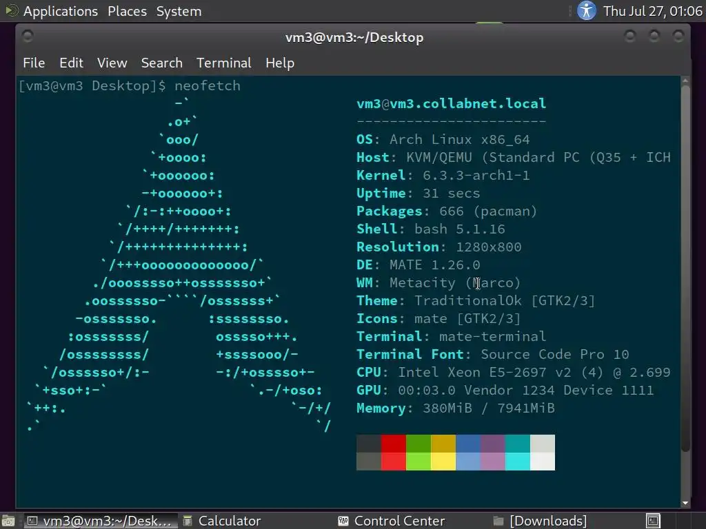Click the terminal scrollbar up arrow

(x=685, y=81)
